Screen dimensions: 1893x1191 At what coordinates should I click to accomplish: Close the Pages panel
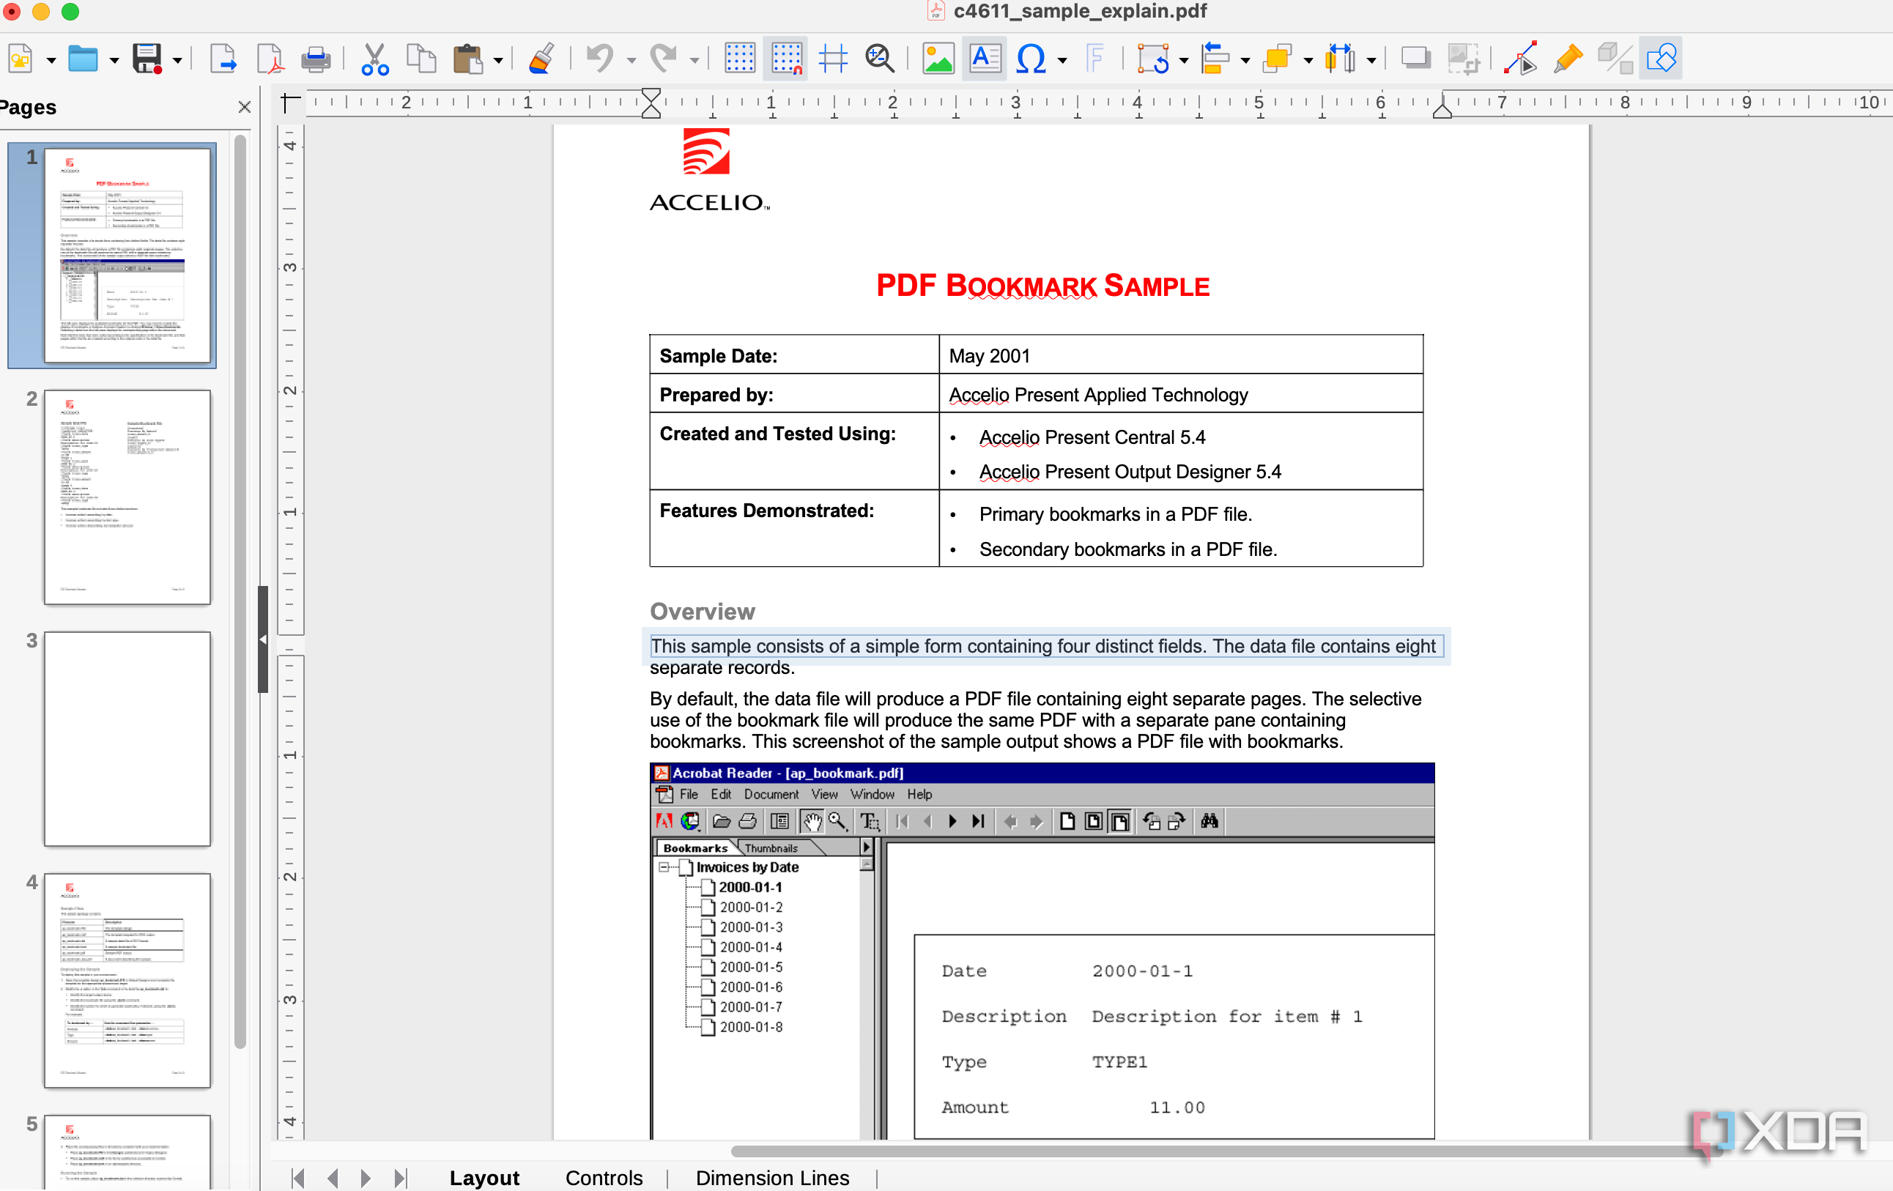coord(245,107)
